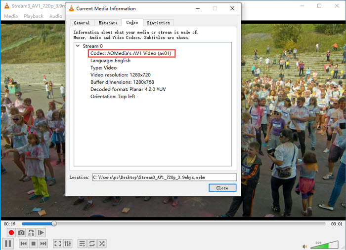
Task: Click the elapsed time 00:19
Action: coord(10,224)
